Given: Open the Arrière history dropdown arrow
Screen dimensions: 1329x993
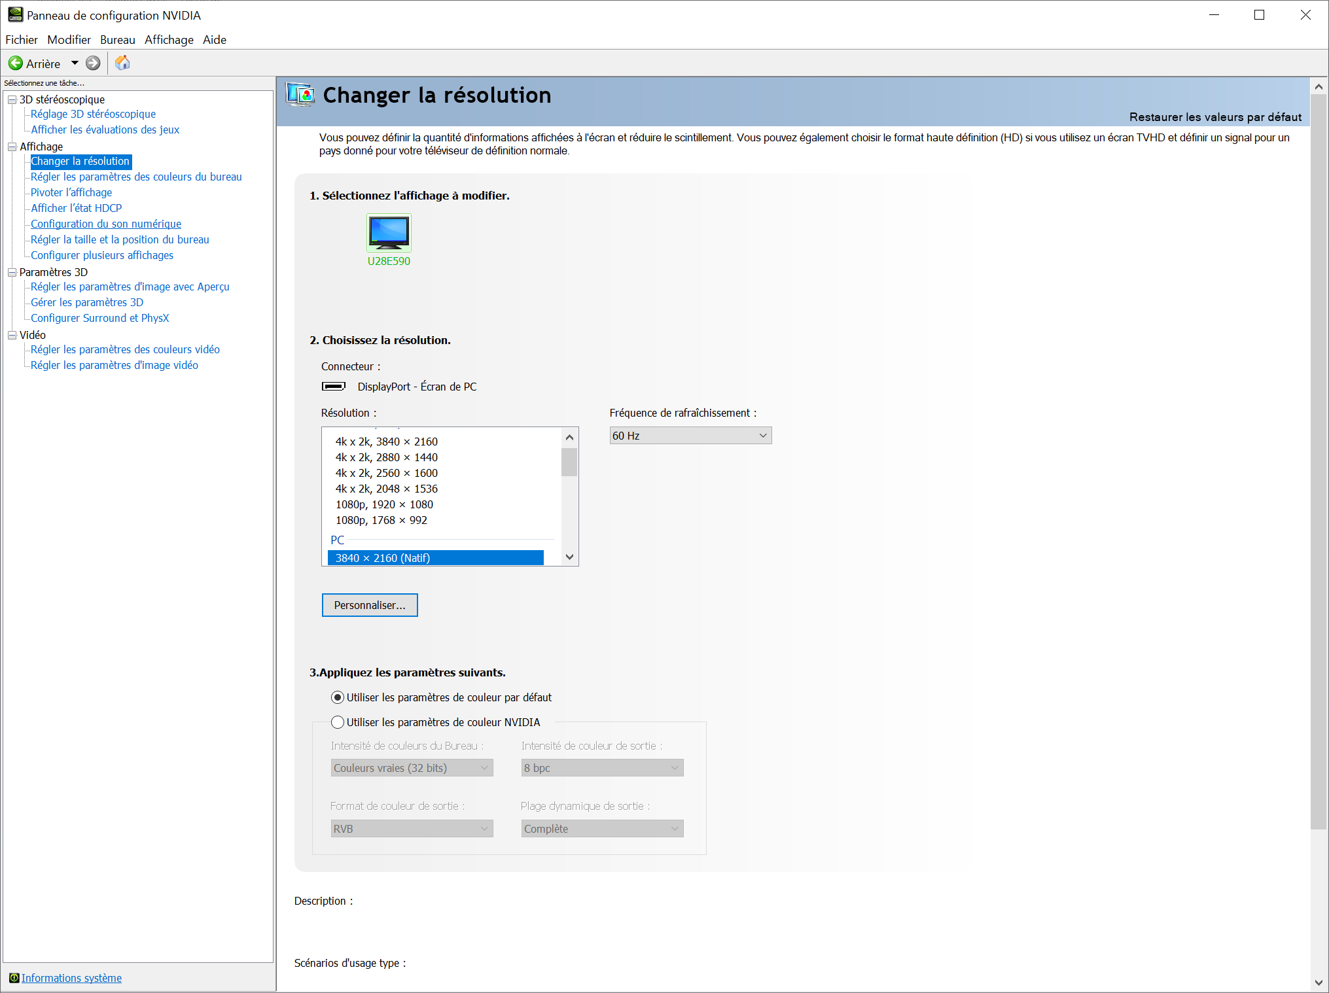Looking at the screenshot, I should (x=75, y=63).
